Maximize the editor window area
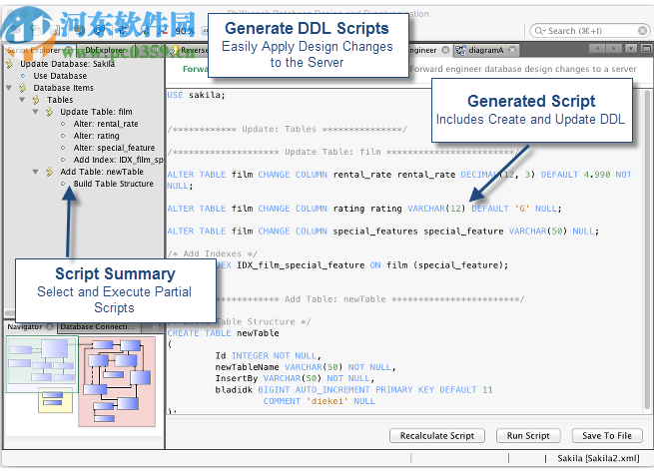The height and width of the screenshot is (471, 654). (x=646, y=49)
